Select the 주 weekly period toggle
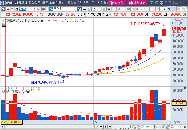The image size is (188, 130). click(84, 9)
